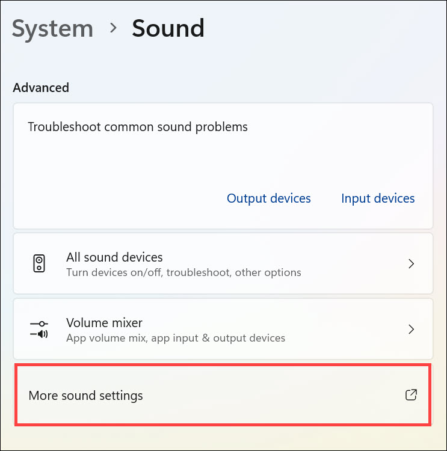Click the speaker icon beside All sound devices
Image resolution: width=447 pixels, height=451 pixels.
pos(39,263)
